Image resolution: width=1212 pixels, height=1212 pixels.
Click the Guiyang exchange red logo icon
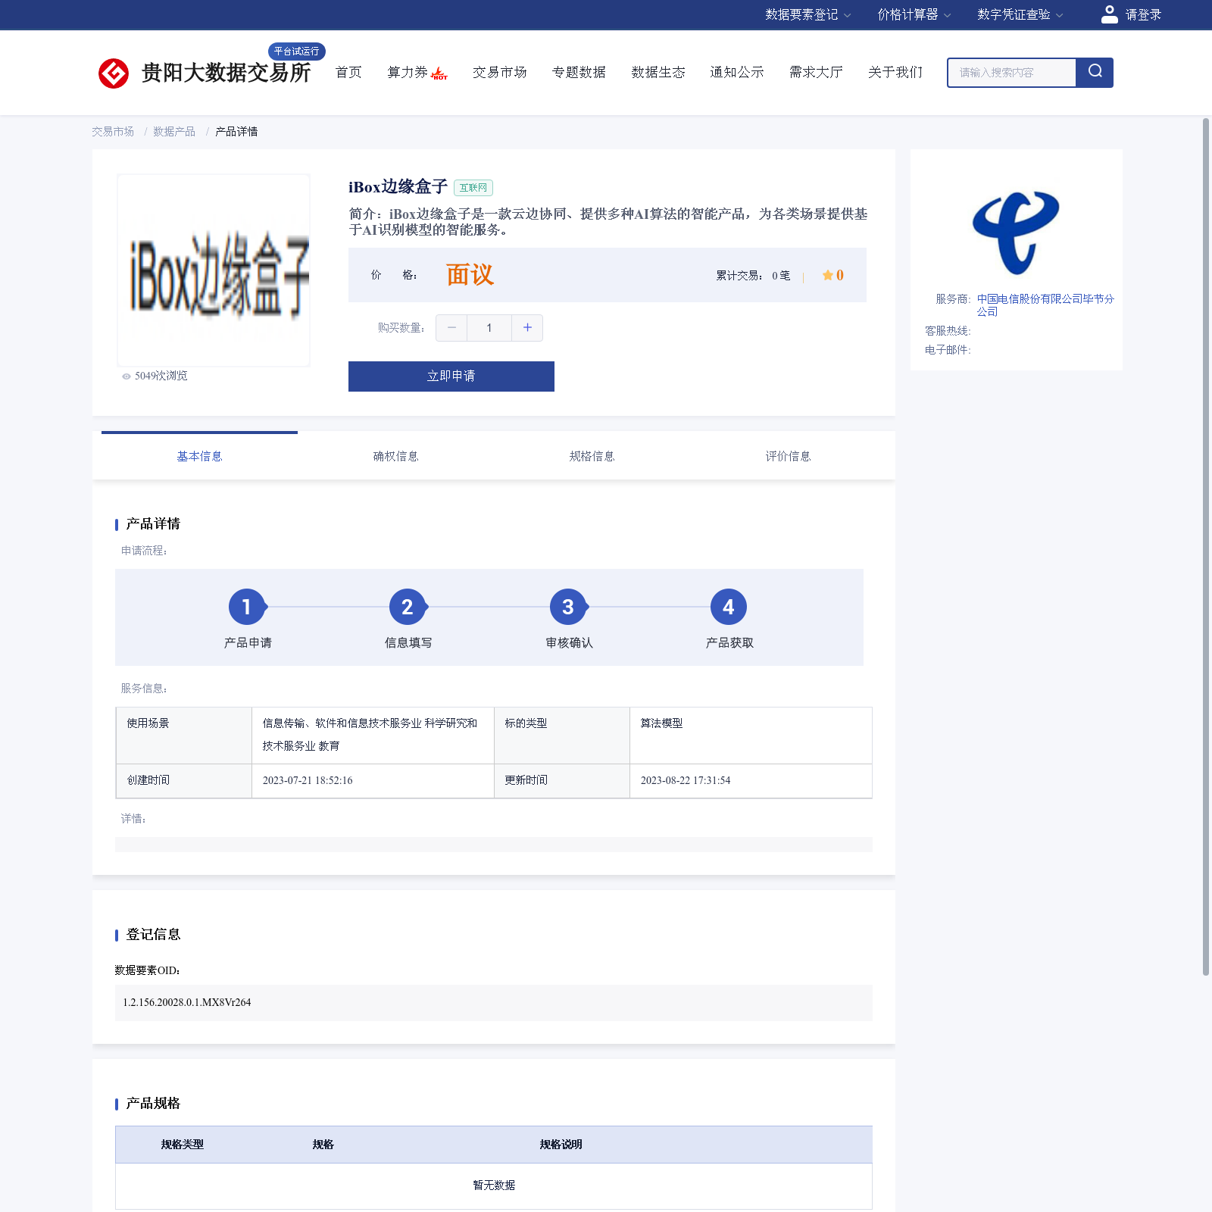click(114, 73)
